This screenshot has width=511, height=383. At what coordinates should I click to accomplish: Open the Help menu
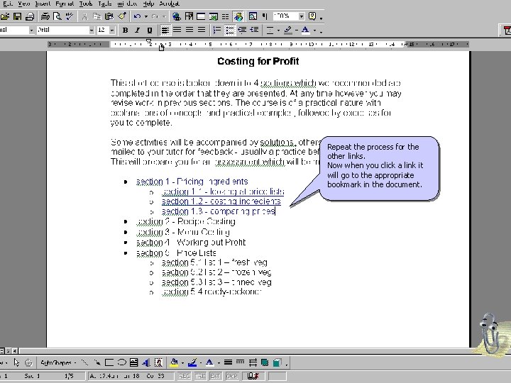tap(148, 4)
